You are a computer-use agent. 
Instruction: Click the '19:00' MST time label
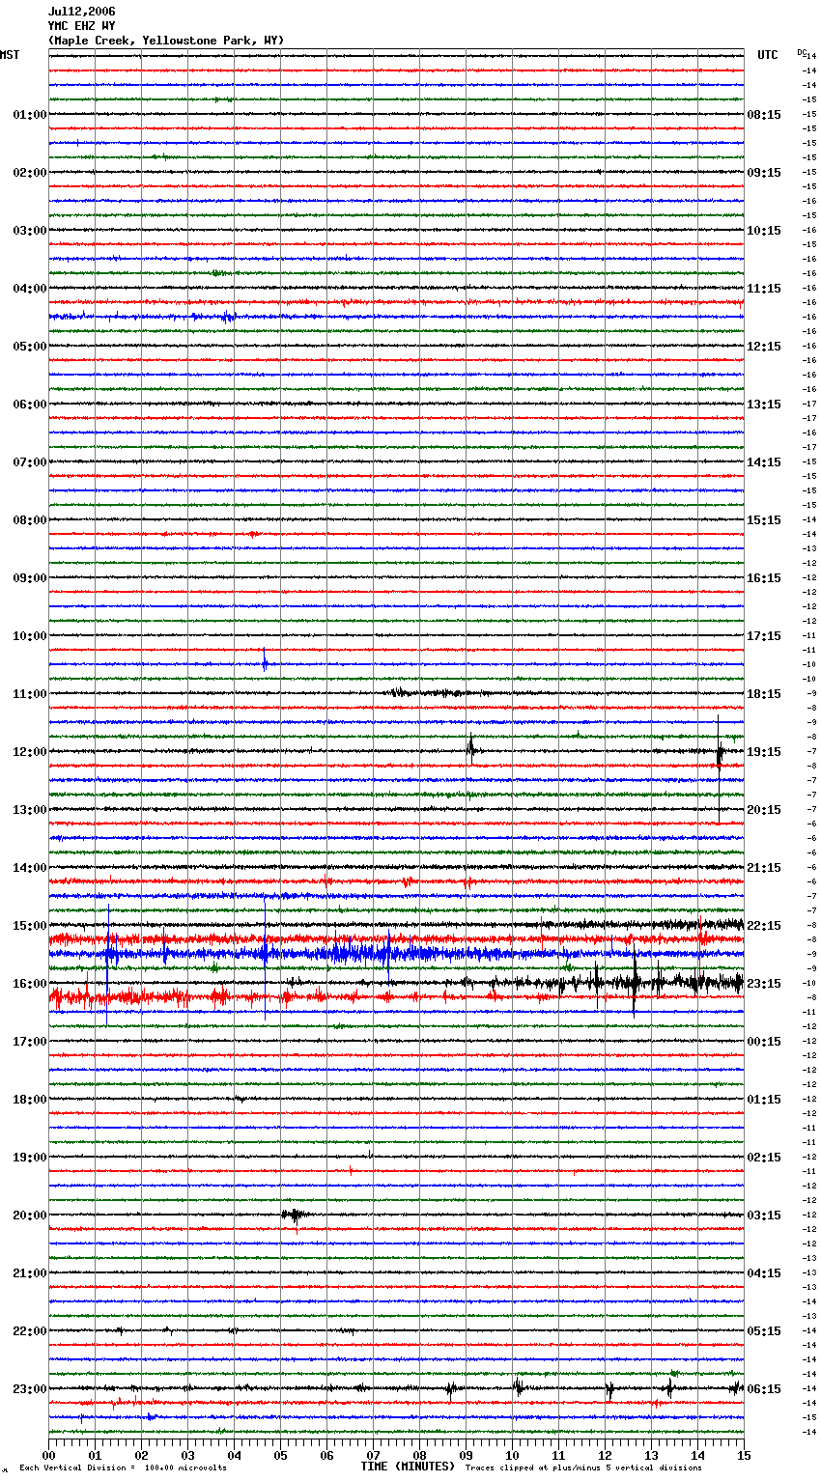30,1158
